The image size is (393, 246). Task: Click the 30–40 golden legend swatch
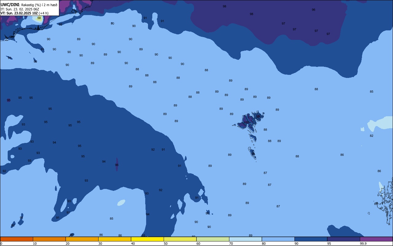click(x=115, y=239)
